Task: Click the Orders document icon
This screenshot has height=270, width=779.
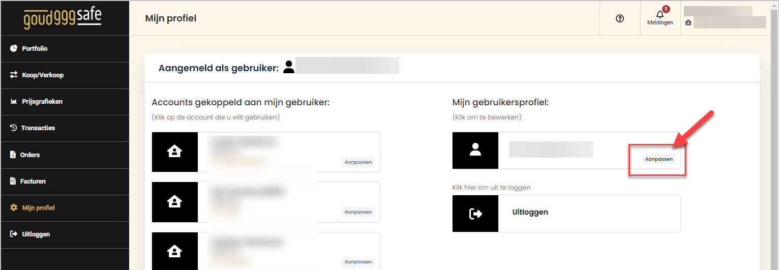Action: click(13, 155)
